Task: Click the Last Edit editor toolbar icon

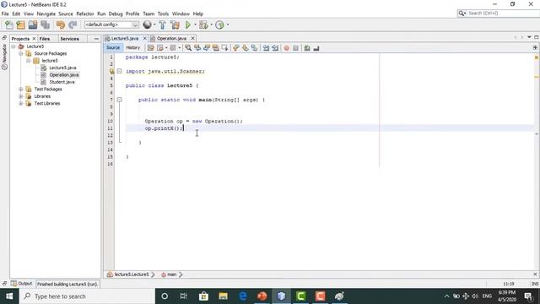Action: (150, 48)
